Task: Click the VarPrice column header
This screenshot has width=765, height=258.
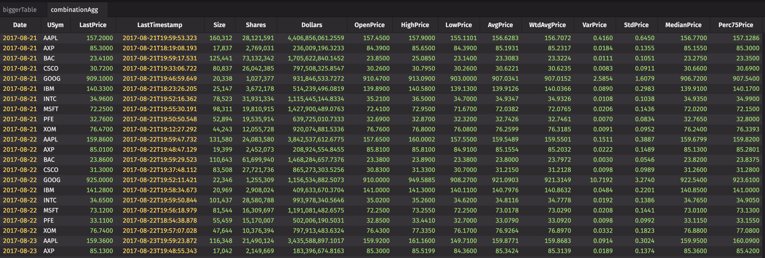Action: coord(594,25)
